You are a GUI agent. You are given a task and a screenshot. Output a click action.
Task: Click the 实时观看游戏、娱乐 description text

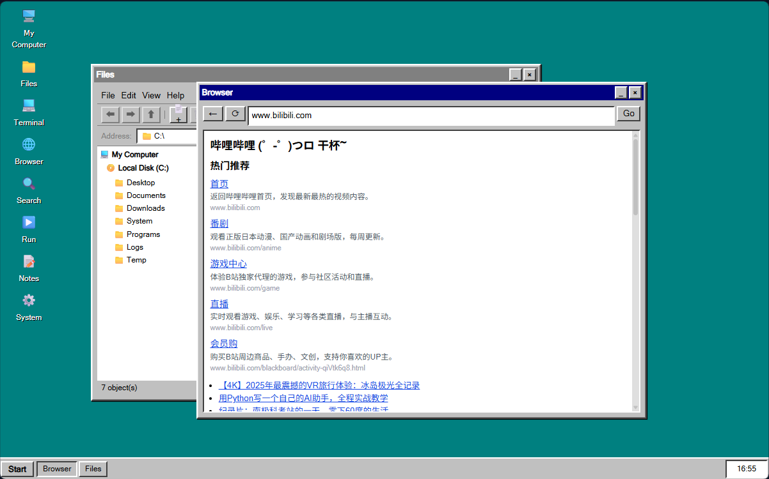point(301,316)
